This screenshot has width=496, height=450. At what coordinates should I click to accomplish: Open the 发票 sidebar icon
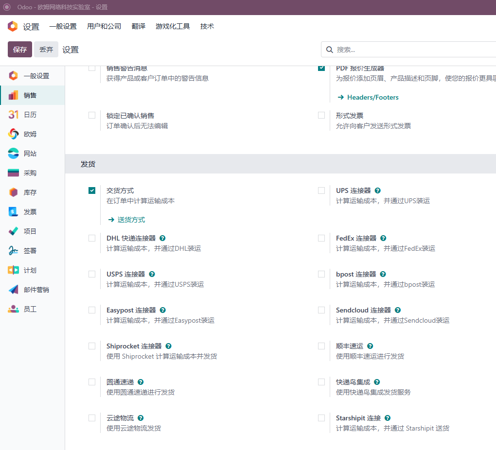13,212
